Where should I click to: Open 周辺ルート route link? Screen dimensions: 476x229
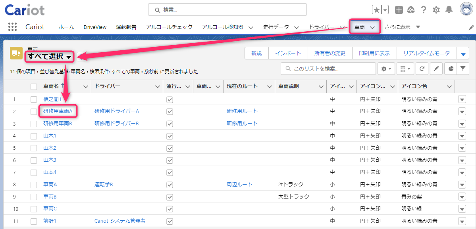pos(240,184)
